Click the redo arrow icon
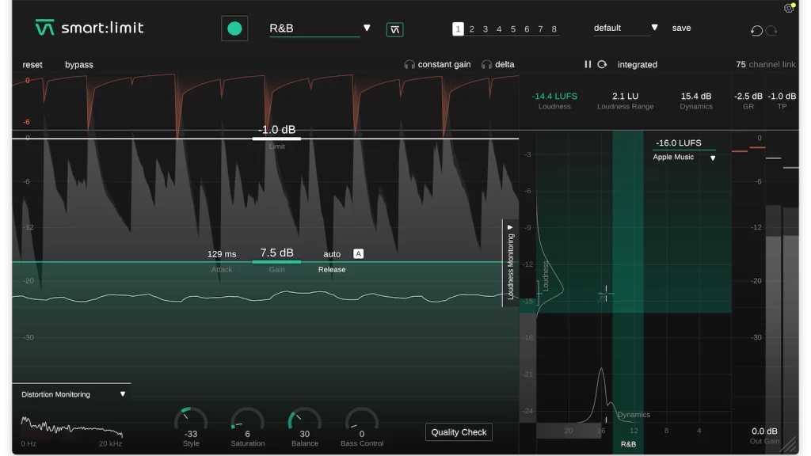This screenshot has width=811, height=456. (774, 30)
